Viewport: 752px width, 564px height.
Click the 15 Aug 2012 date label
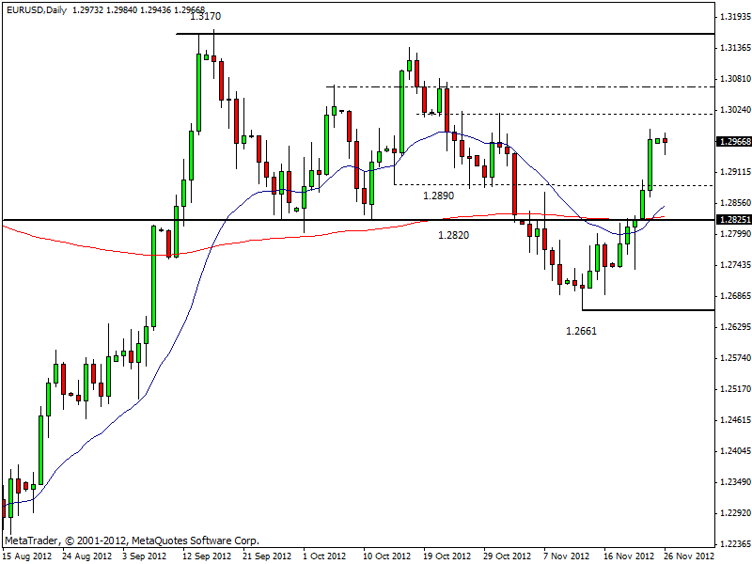pos(28,556)
